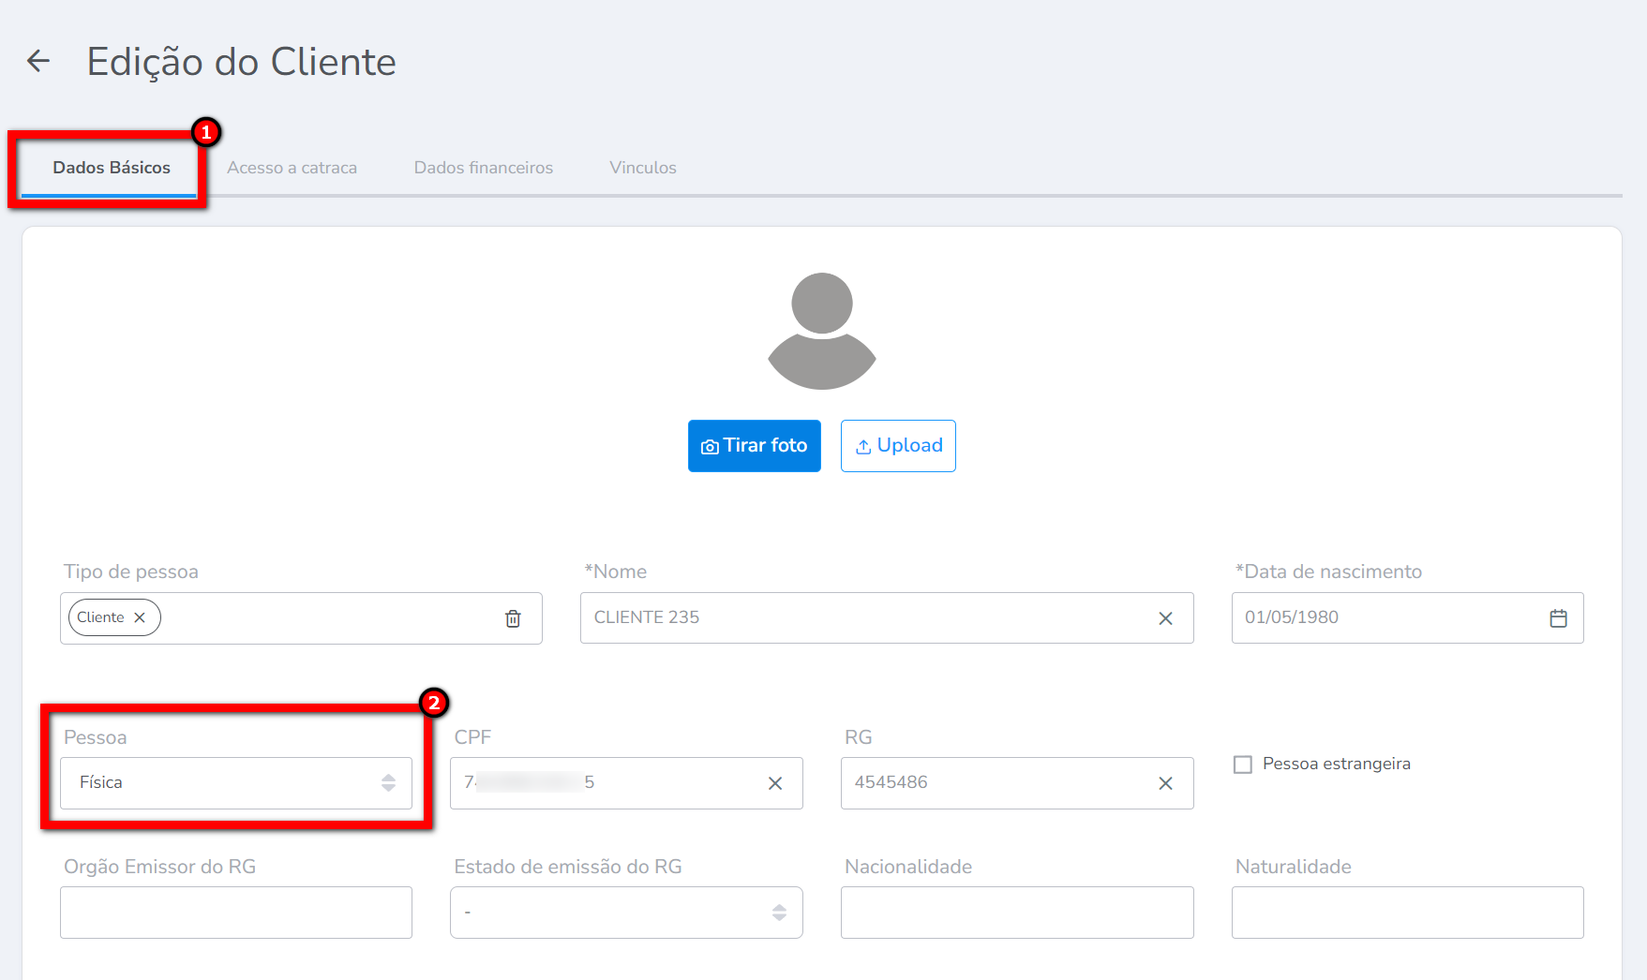Select the Dados Básicos tab

pos(112,168)
